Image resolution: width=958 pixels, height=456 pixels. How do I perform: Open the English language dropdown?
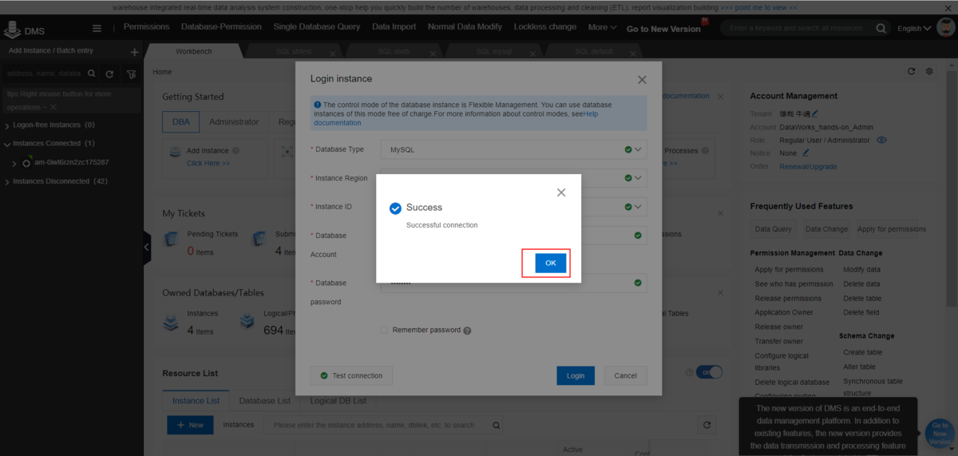click(914, 28)
